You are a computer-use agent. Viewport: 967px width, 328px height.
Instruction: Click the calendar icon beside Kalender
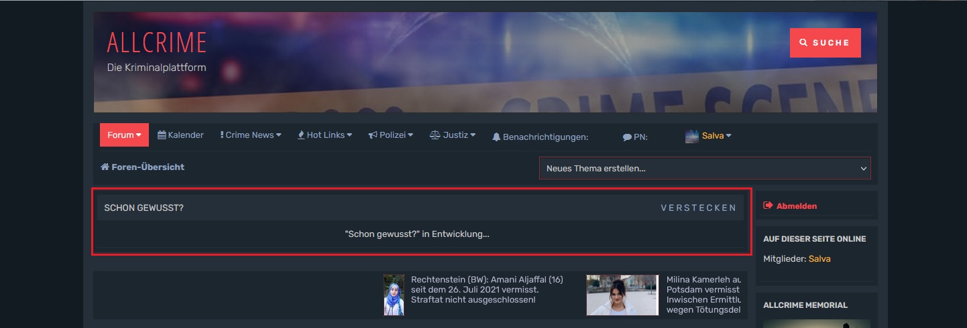[x=162, y=135]
